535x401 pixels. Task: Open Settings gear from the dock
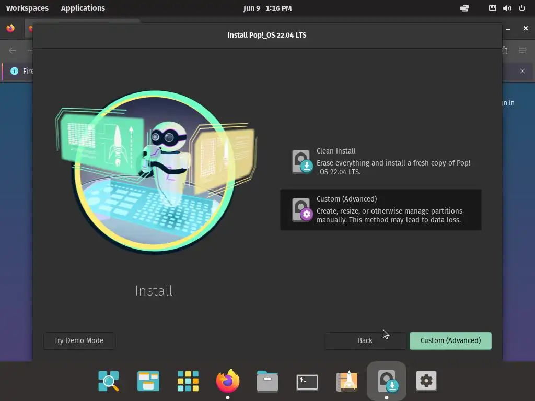click(x=426, y=381)
